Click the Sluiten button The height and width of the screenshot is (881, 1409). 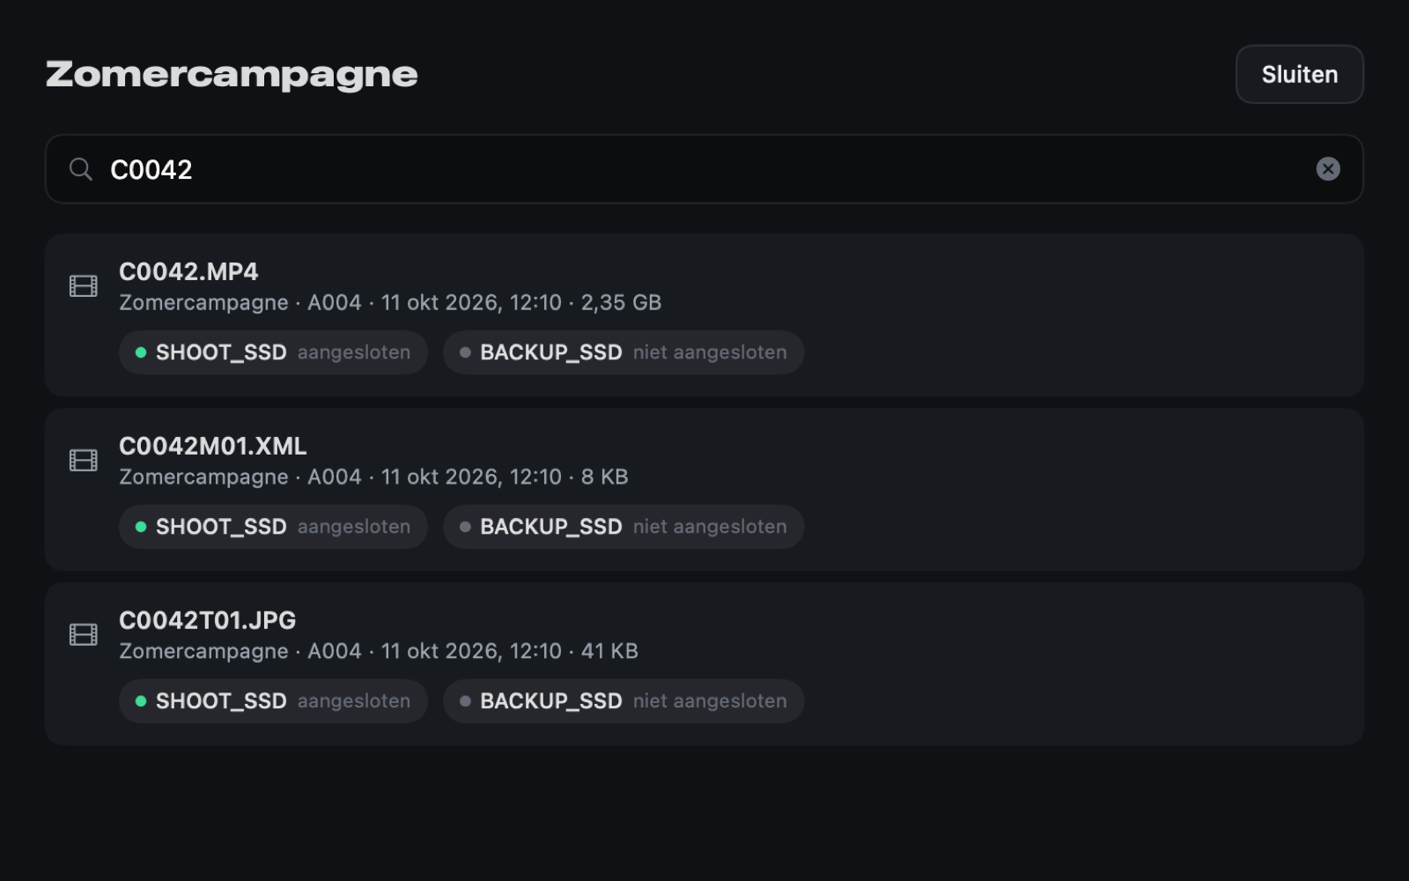[x=1299, y=74]
